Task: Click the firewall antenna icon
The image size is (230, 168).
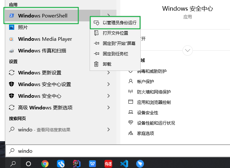Action: coord(131,92)
